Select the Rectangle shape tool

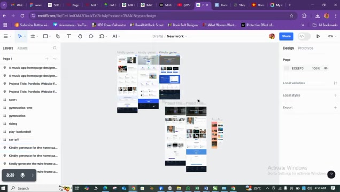(45, 36)
